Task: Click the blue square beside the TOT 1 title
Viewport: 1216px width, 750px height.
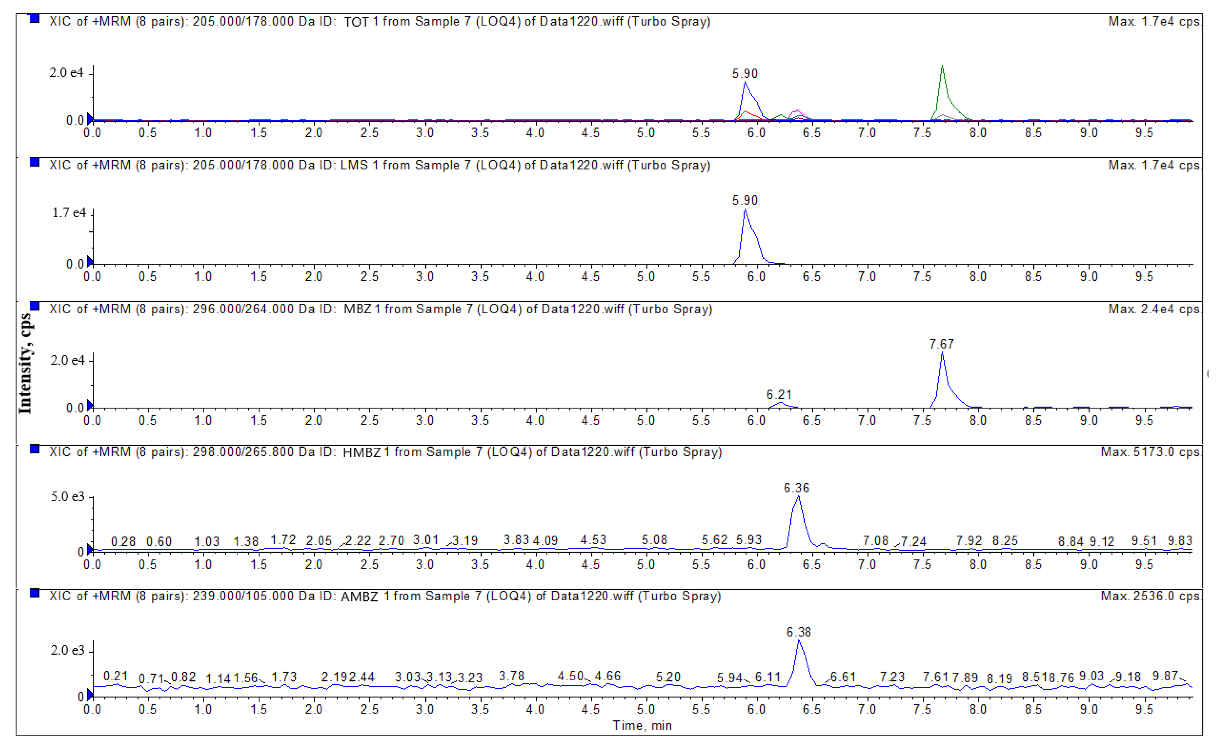Action: pyautogui.click(x=34, y=18)
